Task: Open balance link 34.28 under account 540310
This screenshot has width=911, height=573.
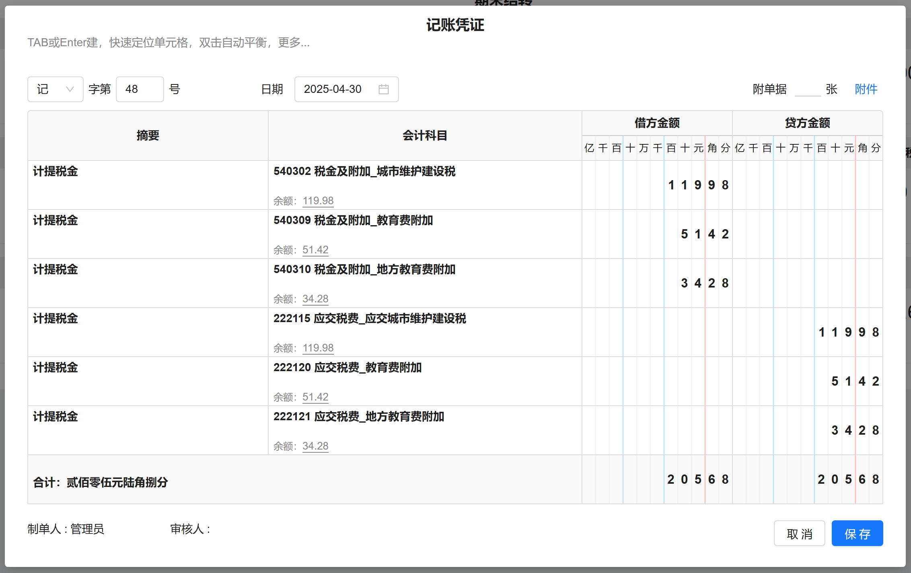Action: pyautogui.click(x=315, y=299)
